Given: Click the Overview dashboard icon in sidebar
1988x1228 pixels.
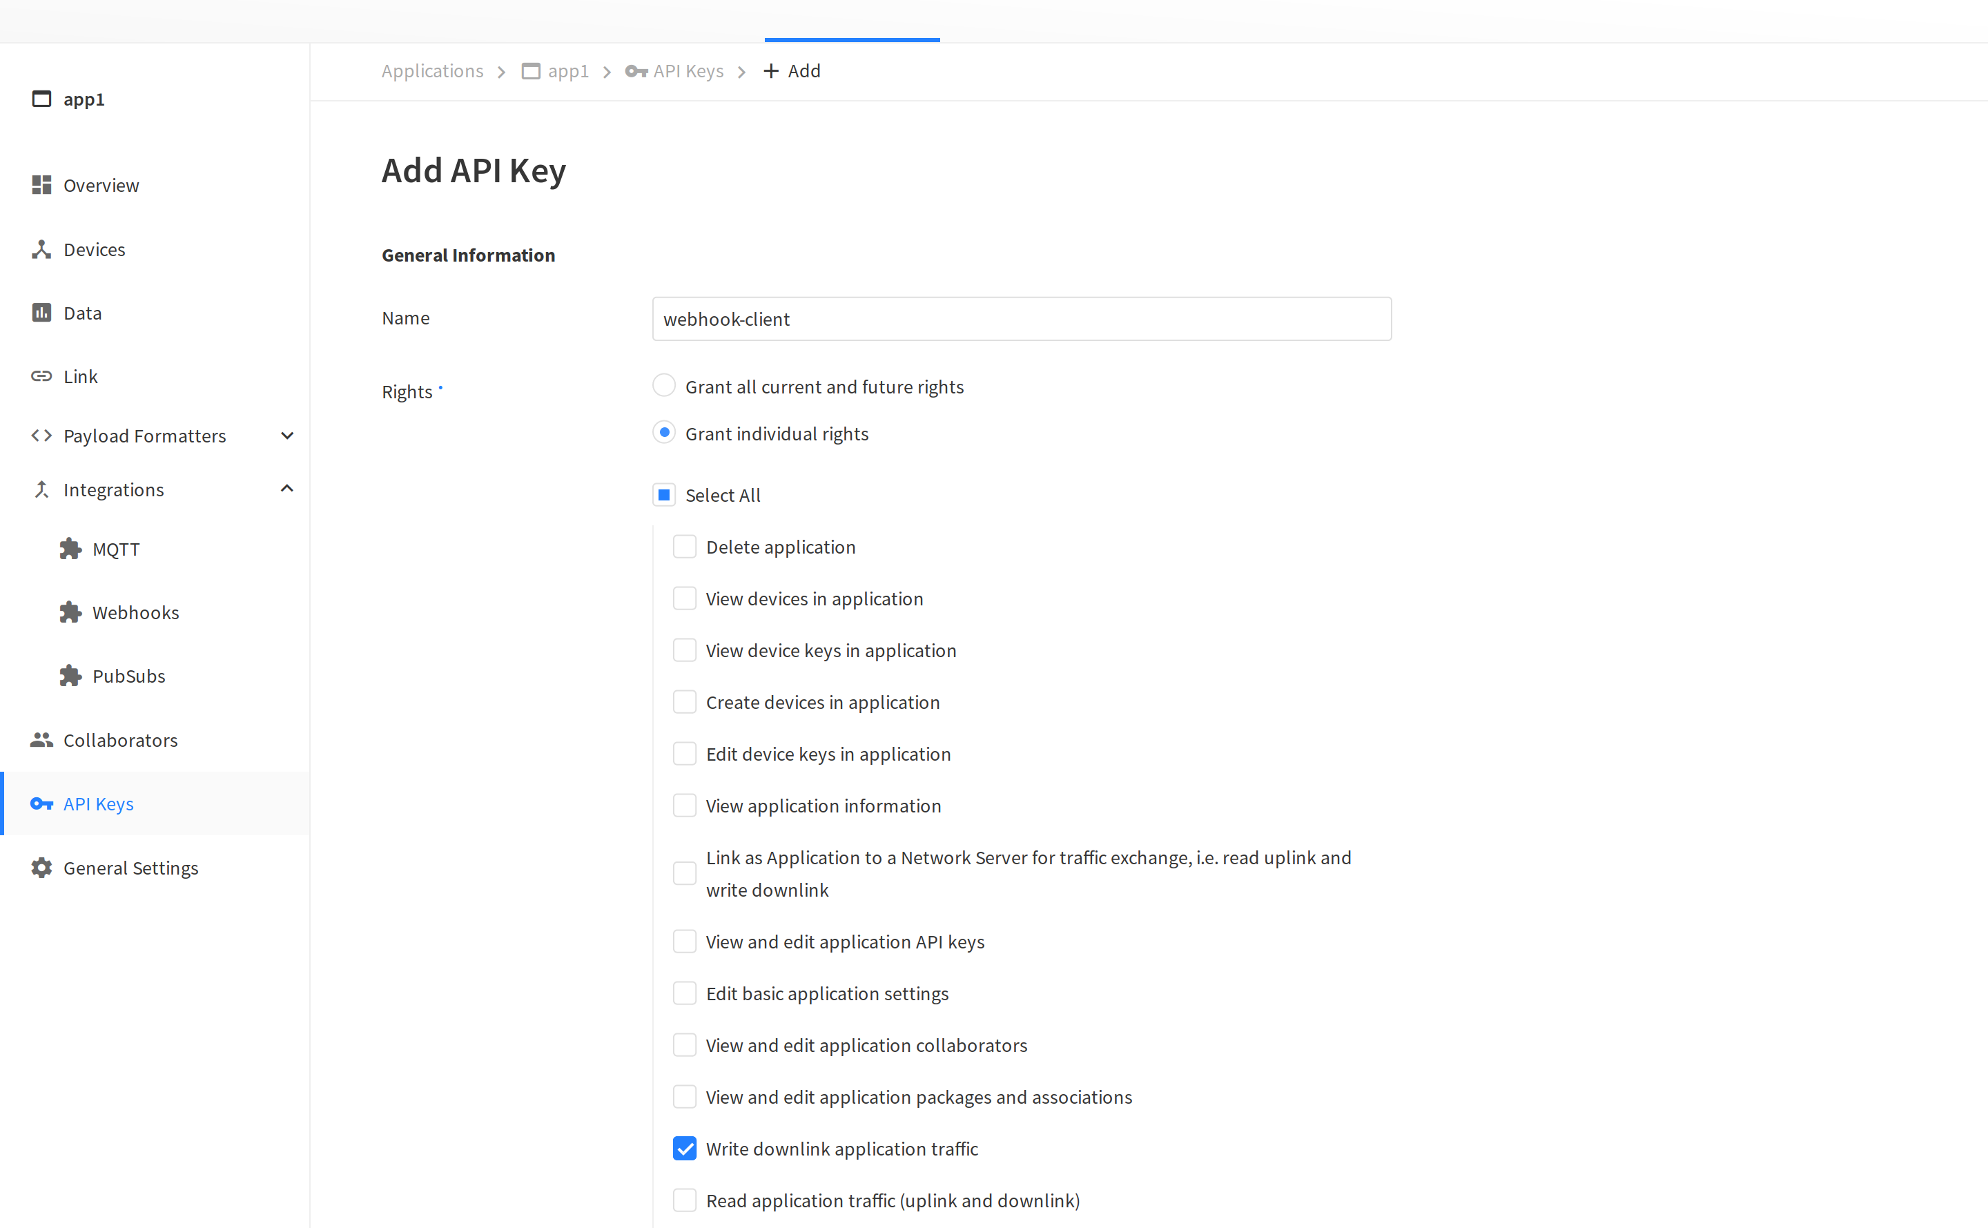Looking at the screenshot, I should pos(41,185).
